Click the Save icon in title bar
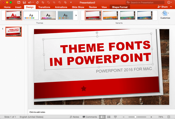 click(24, 2)
